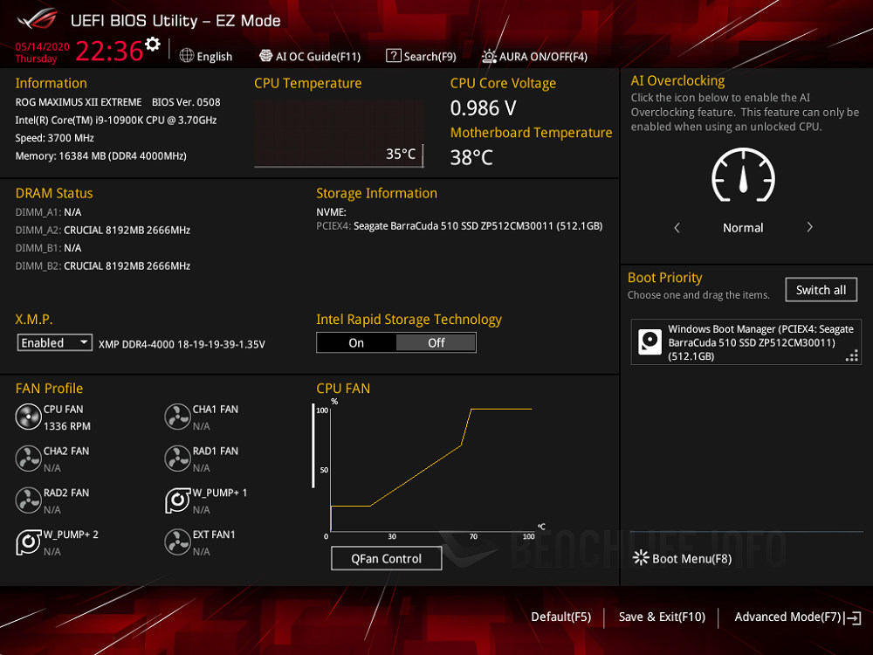873x655 pixels.
Task: Click the RAD2 FAN icon
Action: [x=28, y=500]
